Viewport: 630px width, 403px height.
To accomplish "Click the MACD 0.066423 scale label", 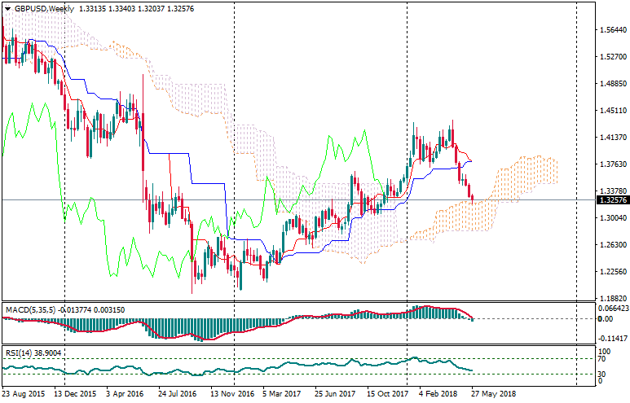I will pyautogui.click(x=612, y=309).
